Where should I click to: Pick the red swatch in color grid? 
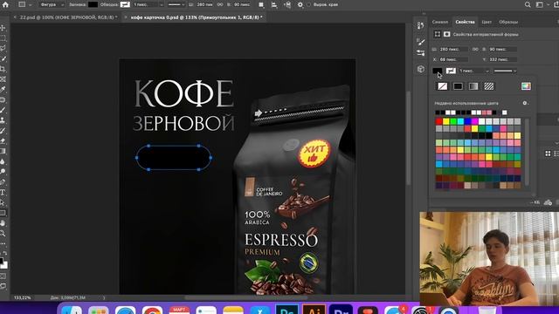pyautogui.click(x=438, y=121)
